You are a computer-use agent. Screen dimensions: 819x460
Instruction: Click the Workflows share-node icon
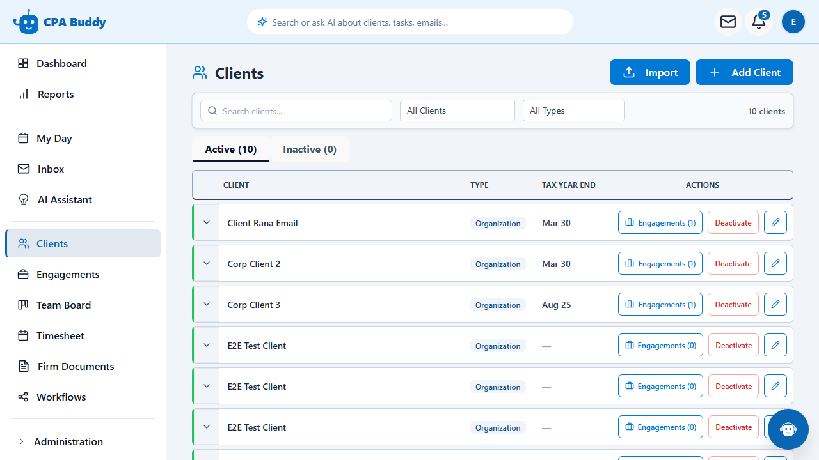coord(23,397)
